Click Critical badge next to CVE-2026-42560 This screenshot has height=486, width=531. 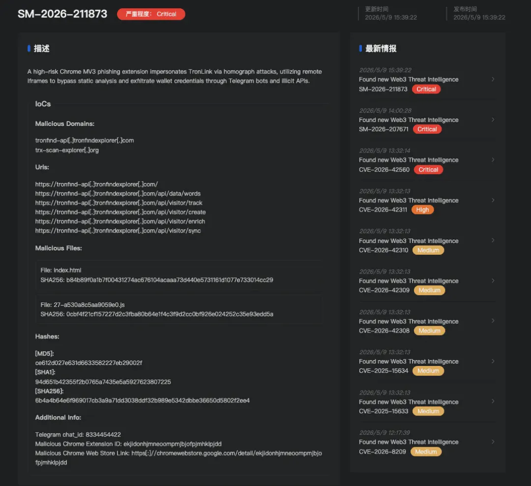click(x=428, y=169)
